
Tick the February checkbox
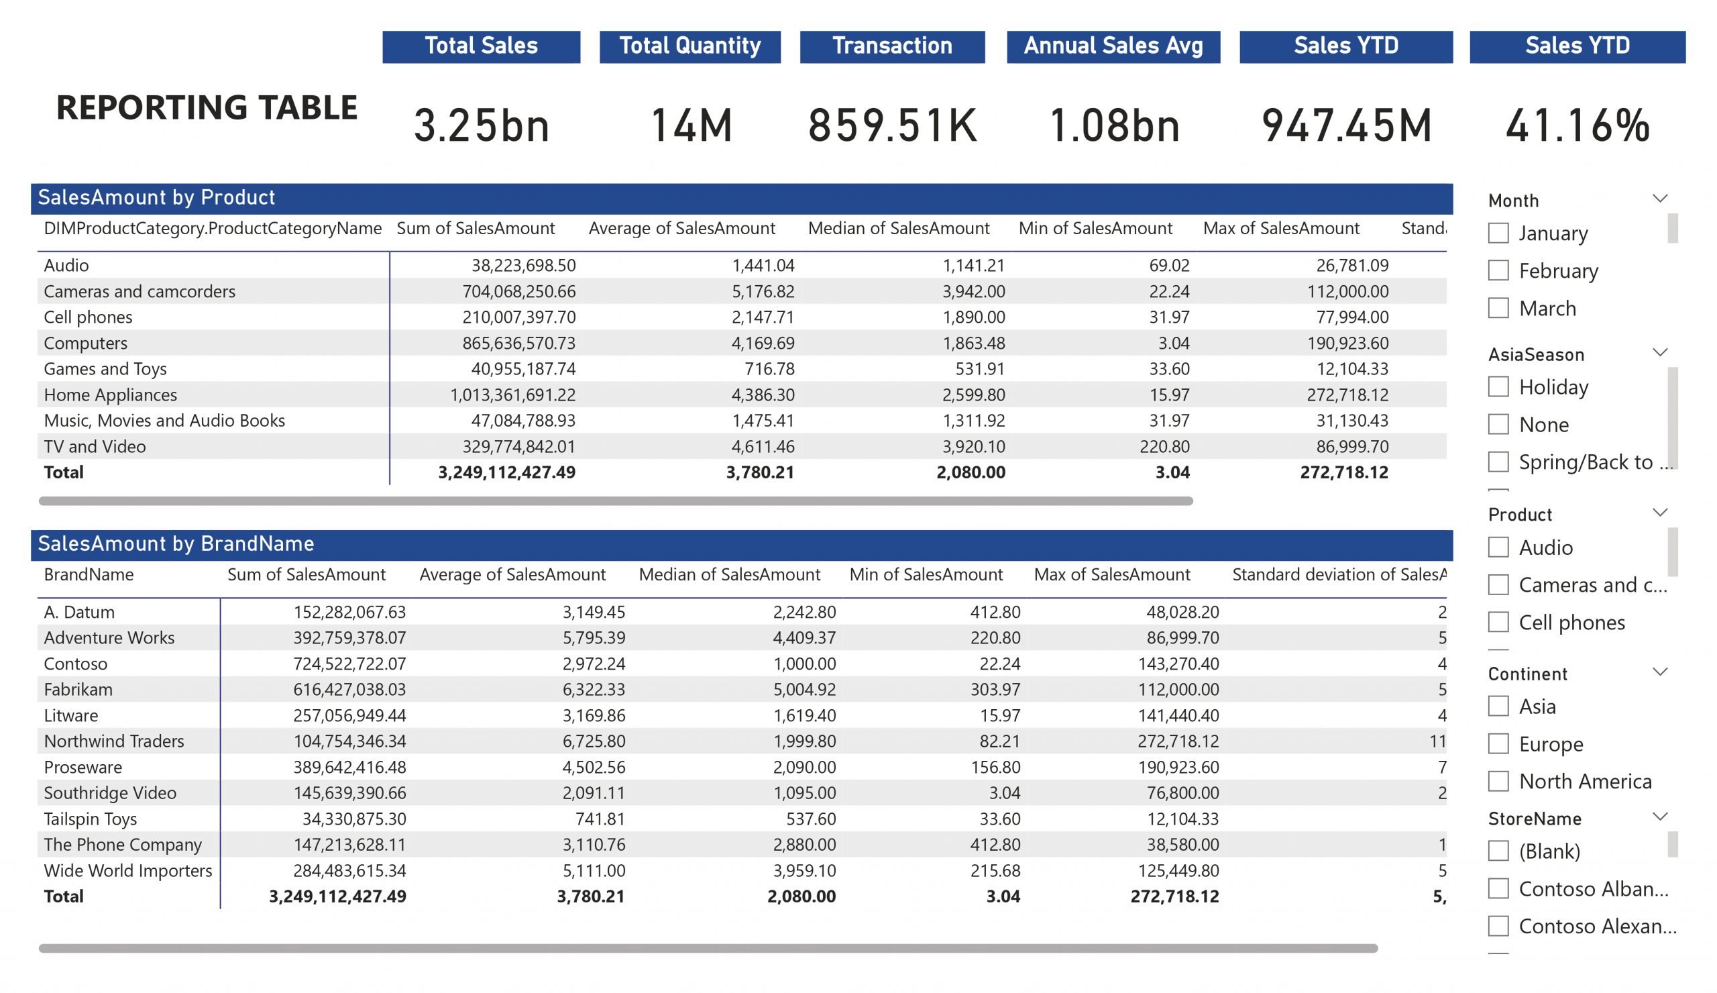(1498, 270)
